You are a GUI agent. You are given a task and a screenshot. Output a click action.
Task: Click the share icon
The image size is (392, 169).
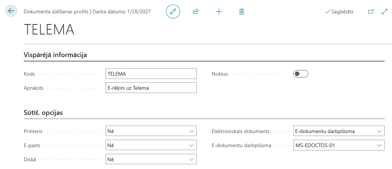(196, 11)
